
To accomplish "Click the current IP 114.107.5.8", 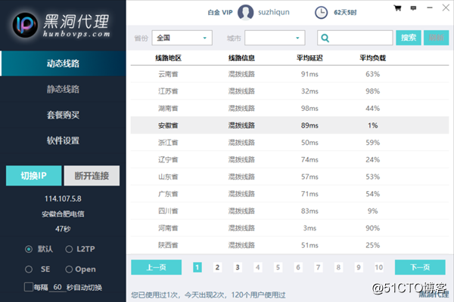I will [63, 199].
